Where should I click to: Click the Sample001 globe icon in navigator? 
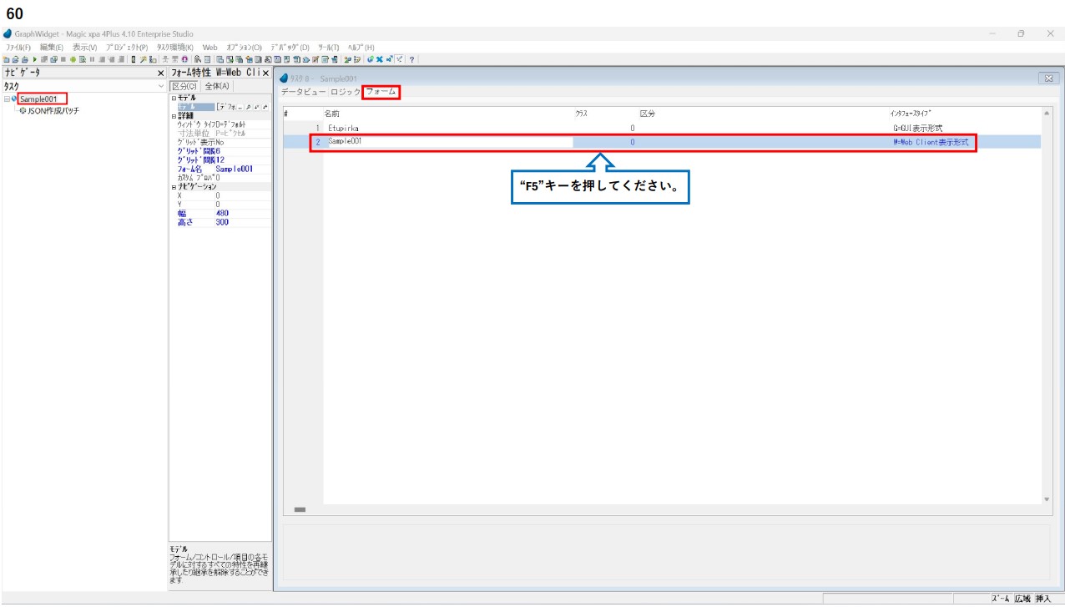13,99
